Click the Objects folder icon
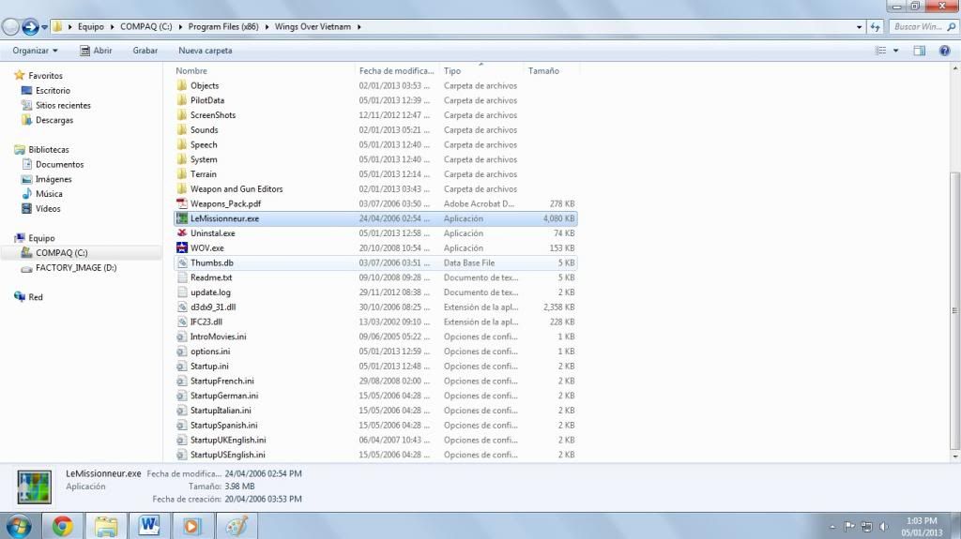 181,85
